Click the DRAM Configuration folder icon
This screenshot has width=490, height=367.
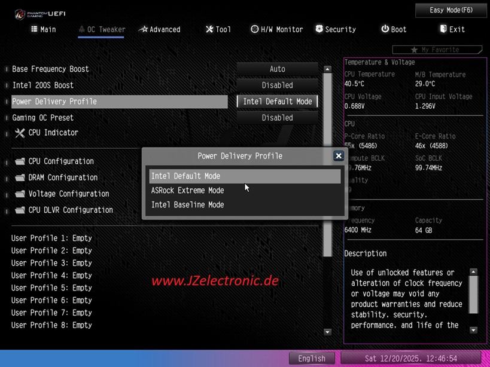(20, 178)
